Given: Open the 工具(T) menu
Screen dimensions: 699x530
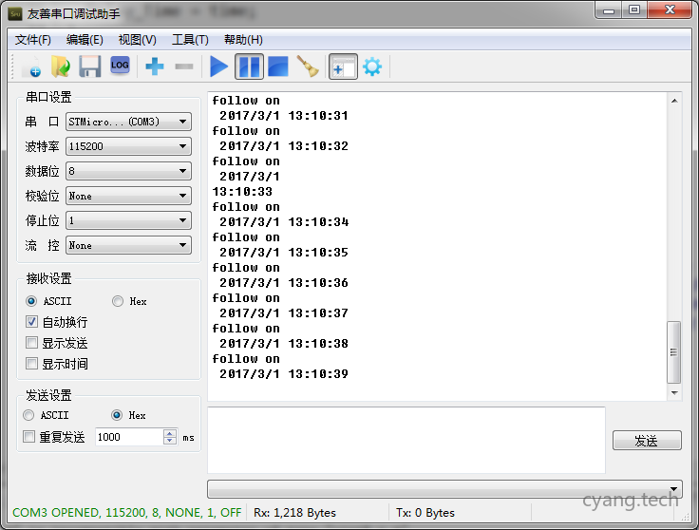Looking at the screenshot, I should (x=189, y=40).
